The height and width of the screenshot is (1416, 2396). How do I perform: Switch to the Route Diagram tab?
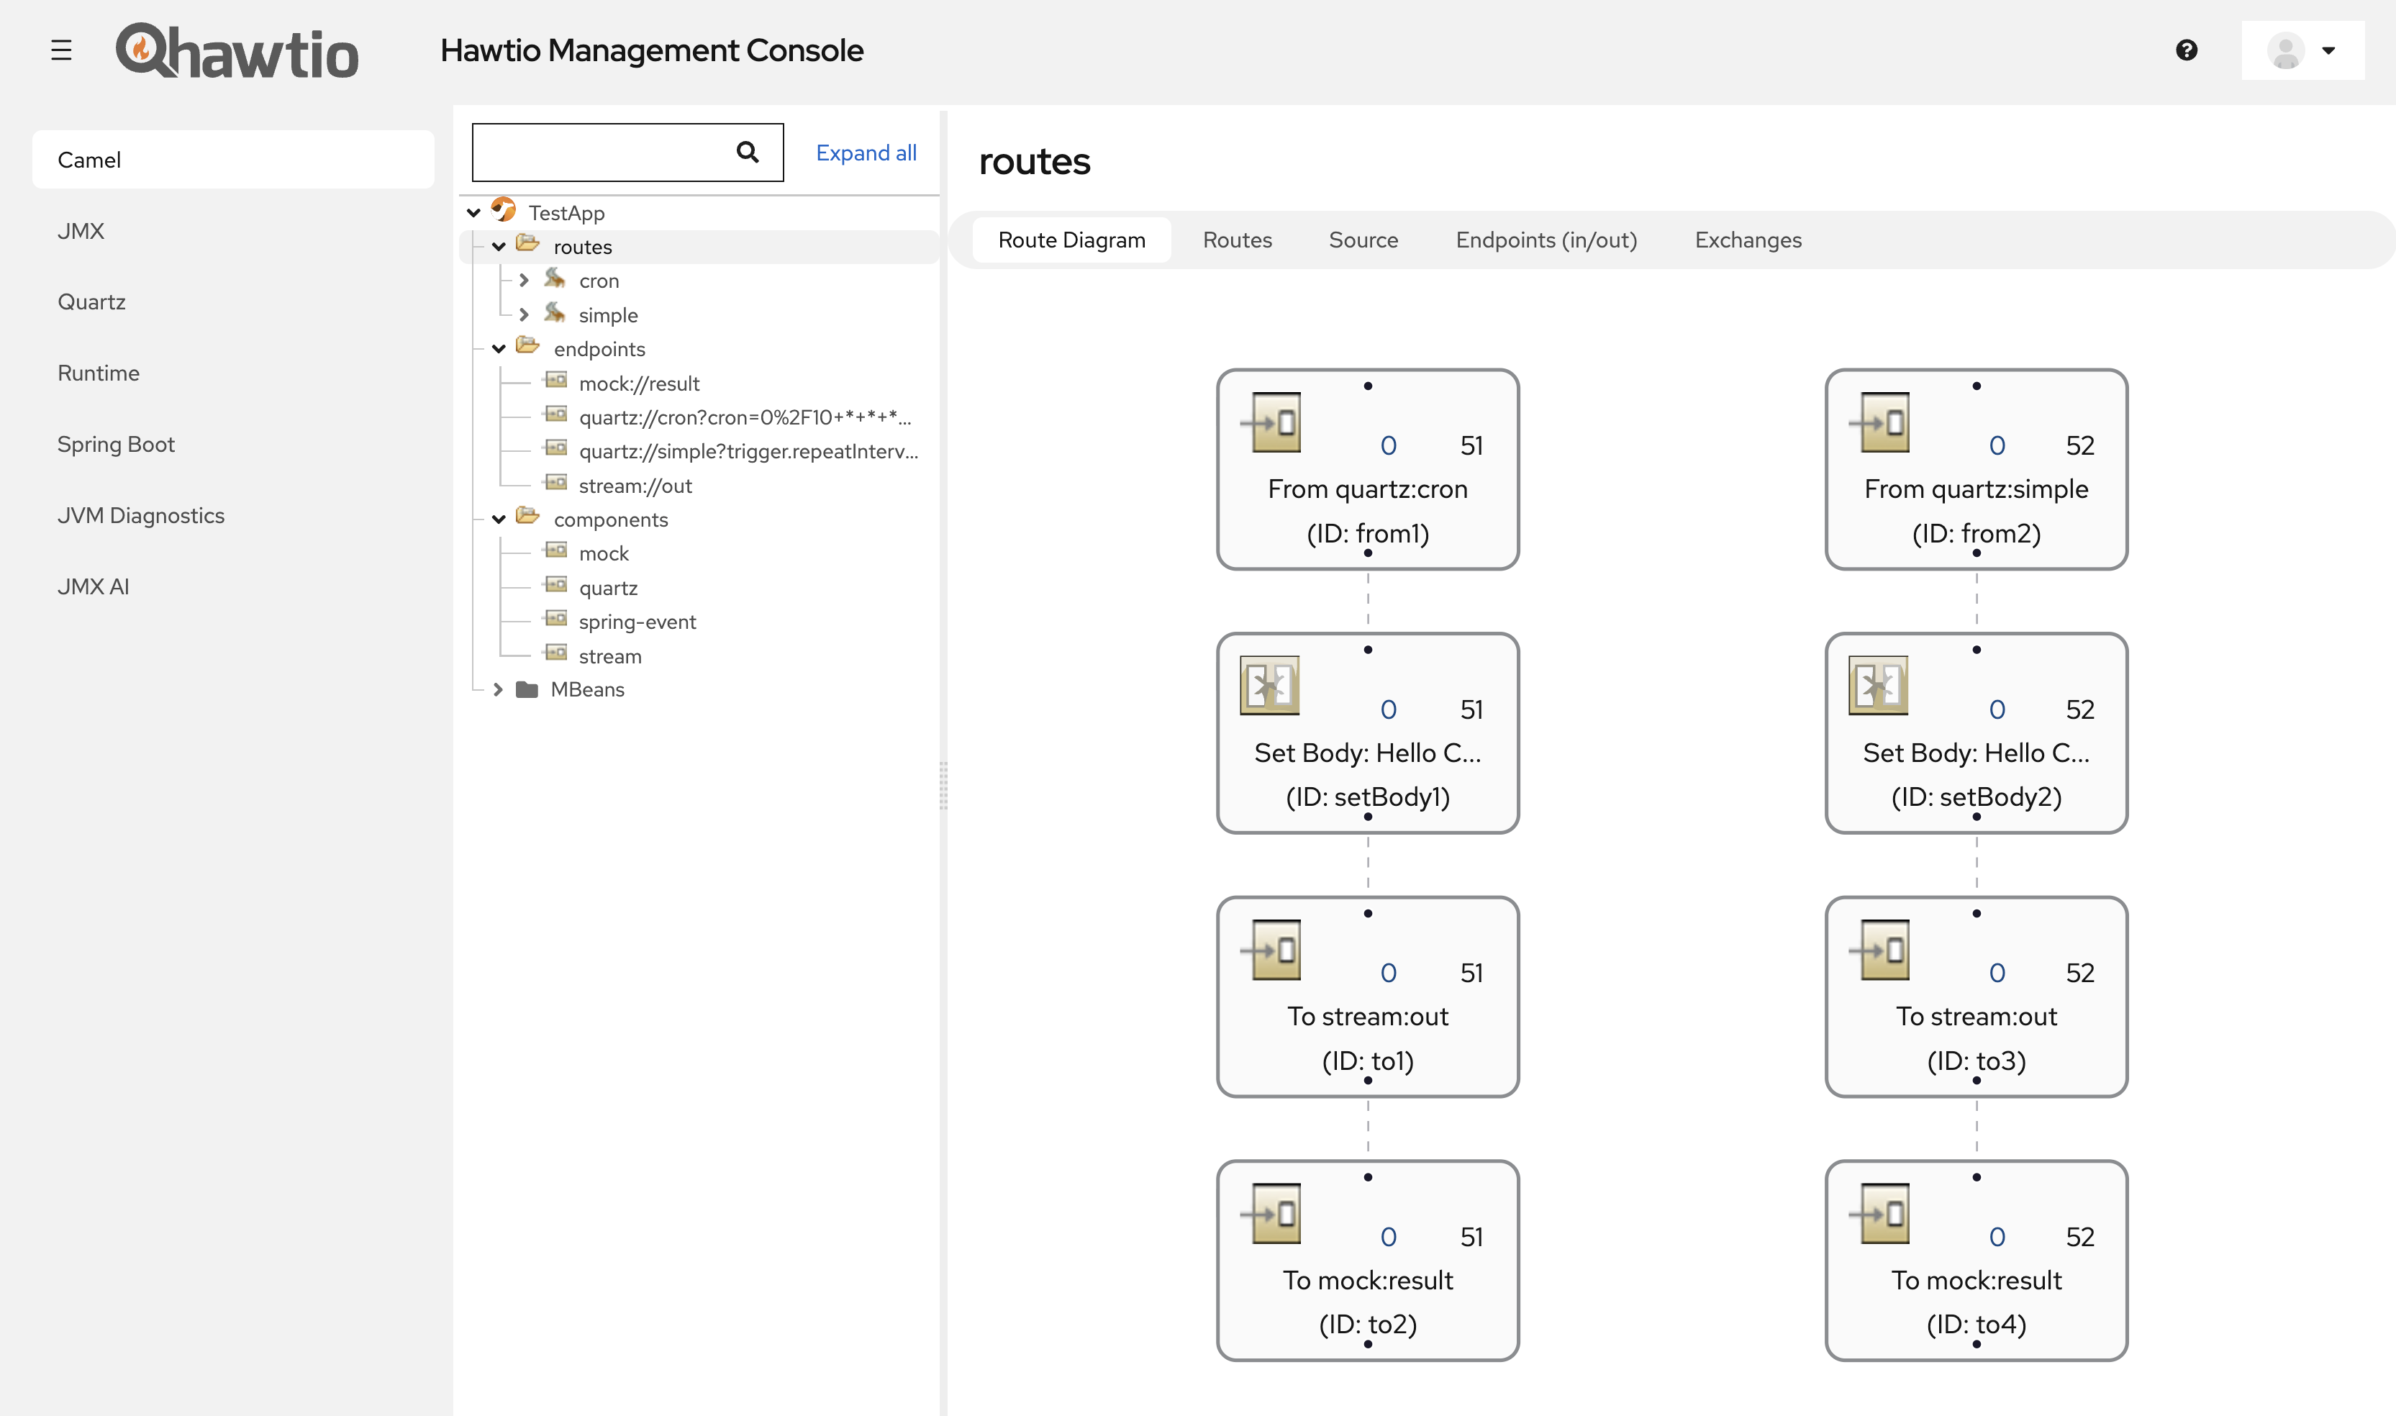click(x=1071, y=240)
